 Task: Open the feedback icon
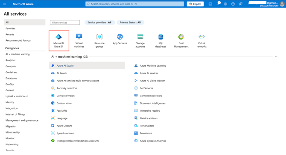[241, 4]
